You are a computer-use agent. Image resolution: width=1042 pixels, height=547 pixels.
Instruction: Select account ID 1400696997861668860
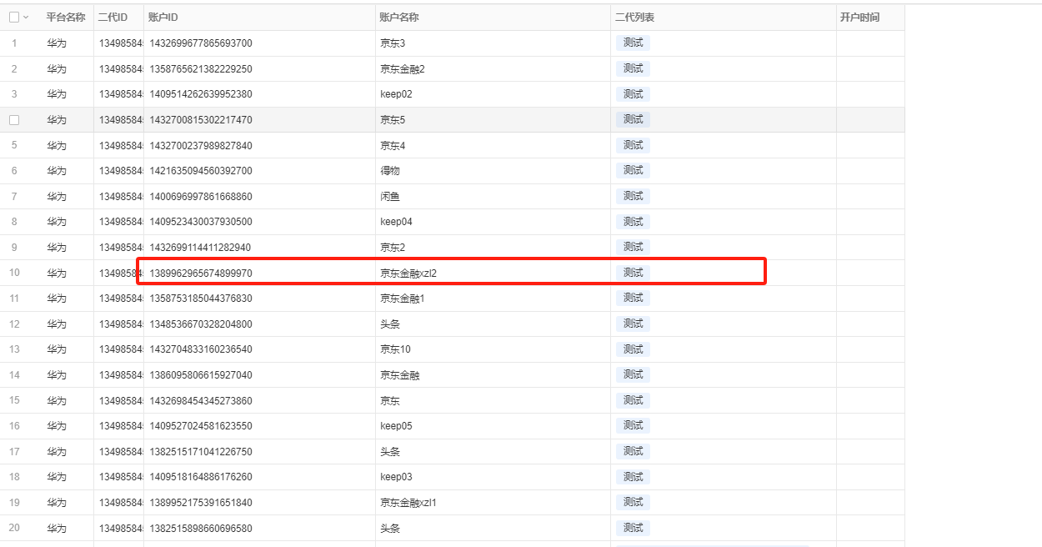201,197
